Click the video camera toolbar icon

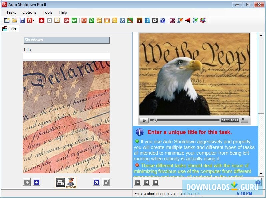(x=155, y=21)
